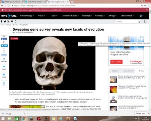Expand the Nanotechnology dropdown menu
Viewport: 151px width, 121px height.
[x=27, y=16]
